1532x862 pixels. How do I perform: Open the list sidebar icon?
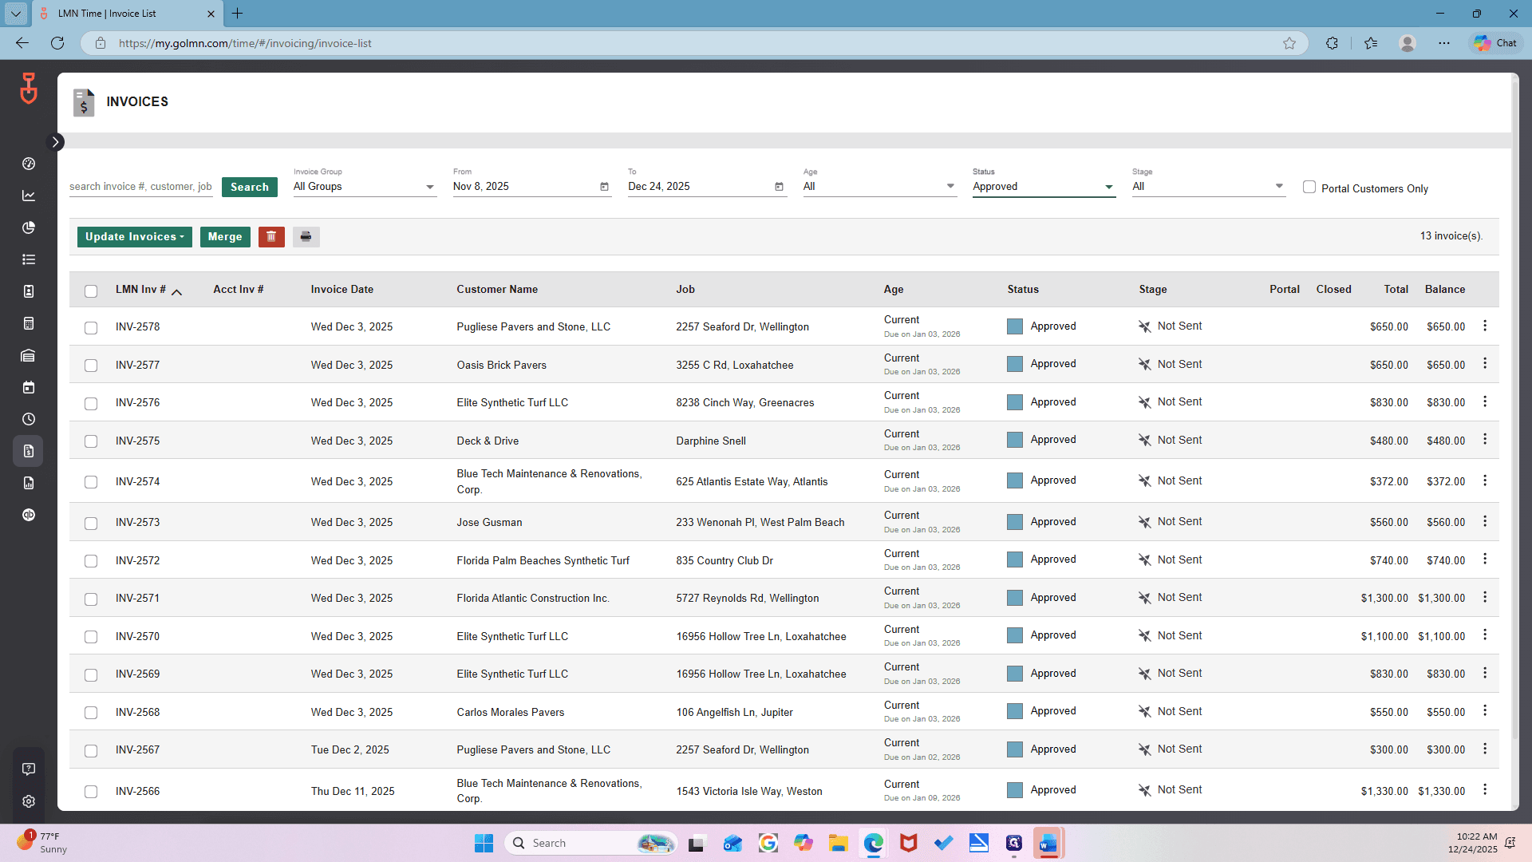click(x=29, y=259)
